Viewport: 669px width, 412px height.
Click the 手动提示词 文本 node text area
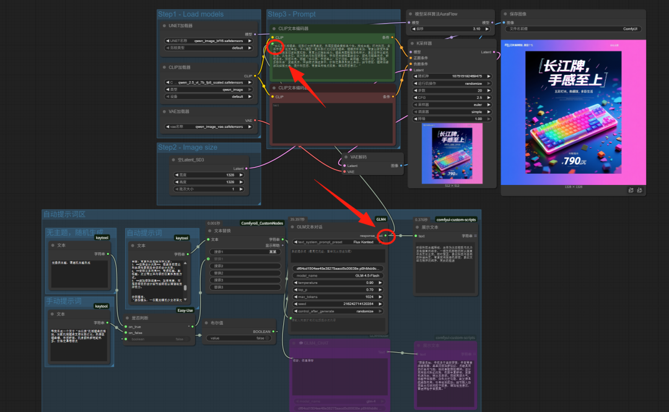79,344
